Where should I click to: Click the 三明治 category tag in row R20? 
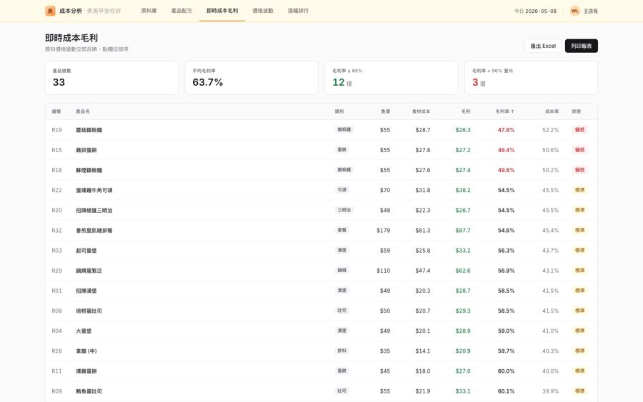[344, 210]
